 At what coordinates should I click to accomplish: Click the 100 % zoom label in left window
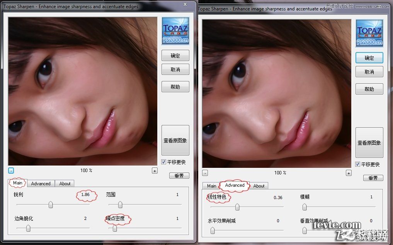coord(86,171)
